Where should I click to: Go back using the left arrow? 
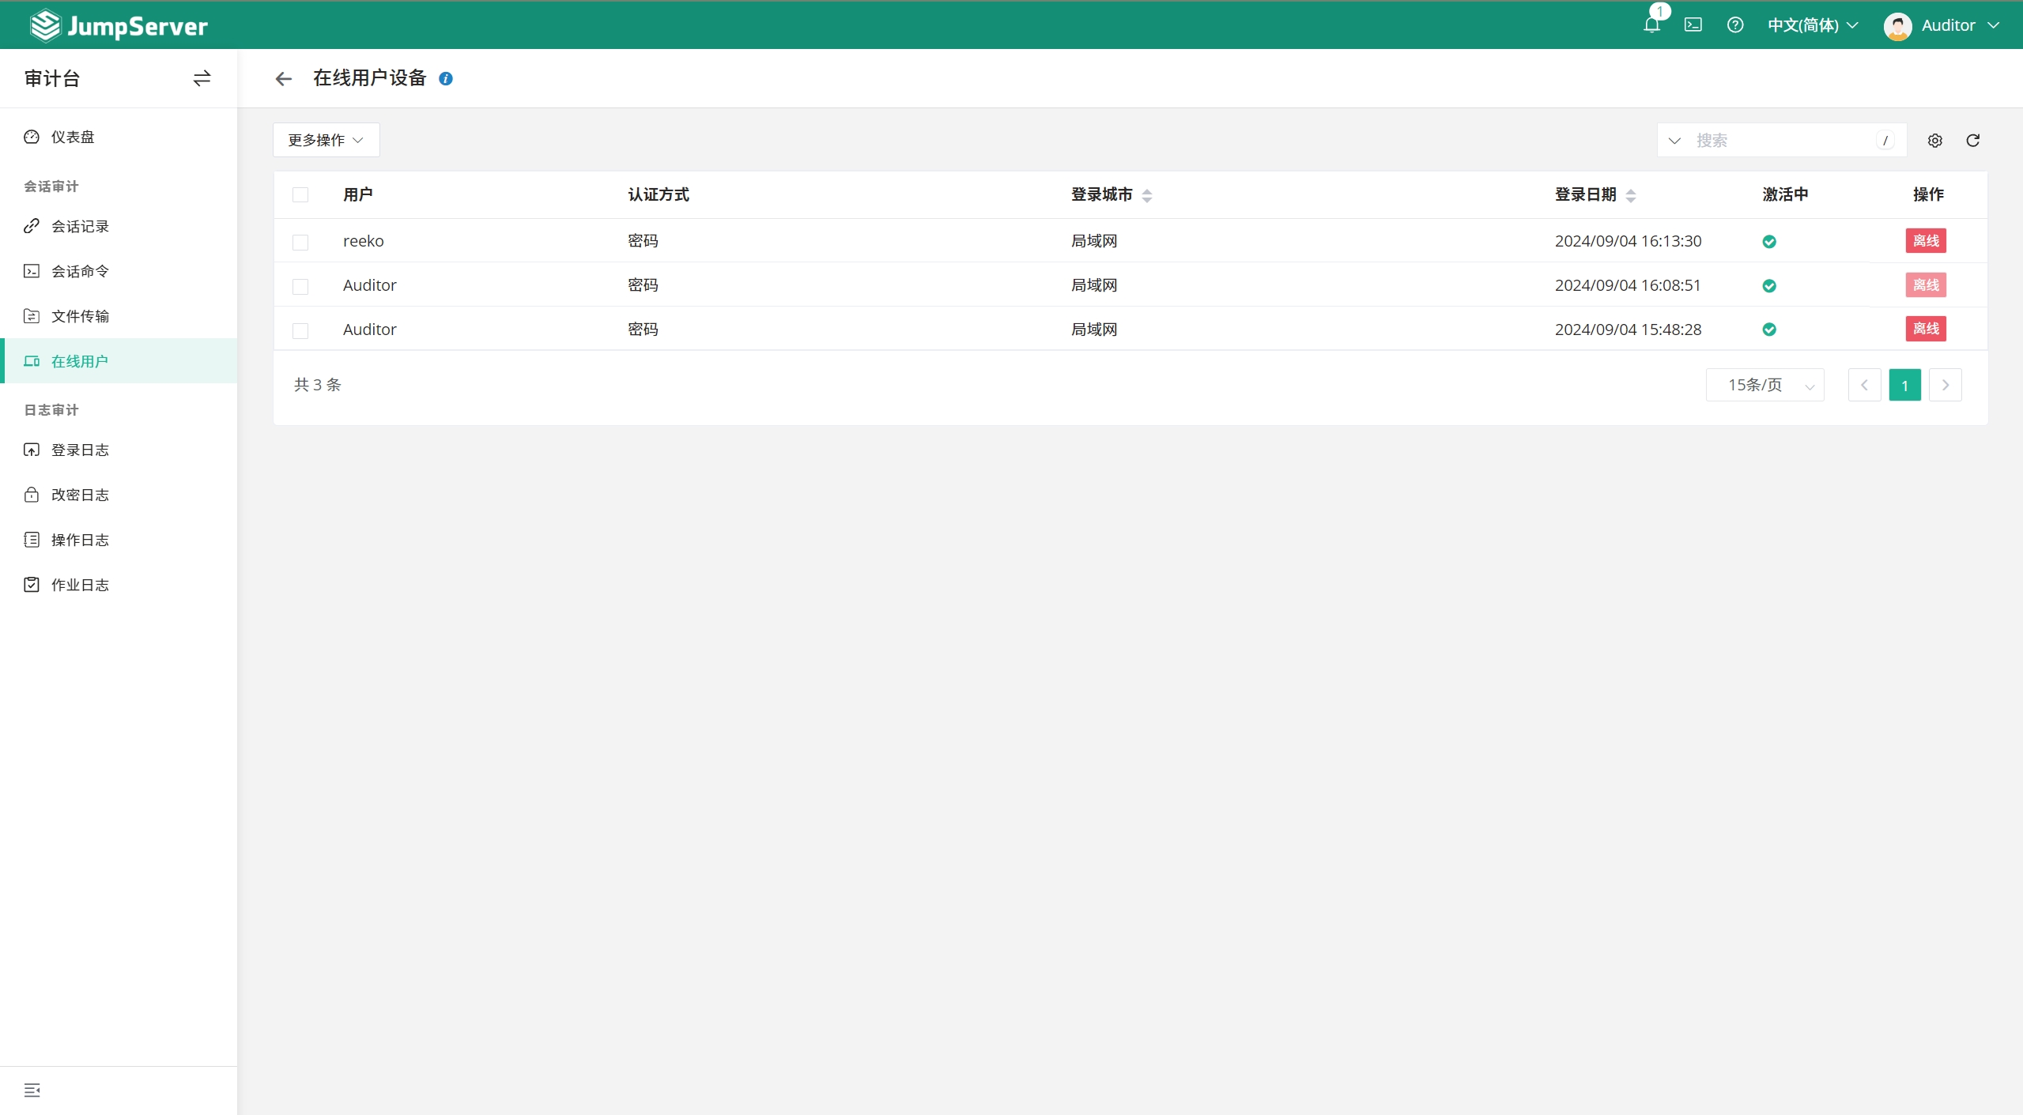pos(284,78)
